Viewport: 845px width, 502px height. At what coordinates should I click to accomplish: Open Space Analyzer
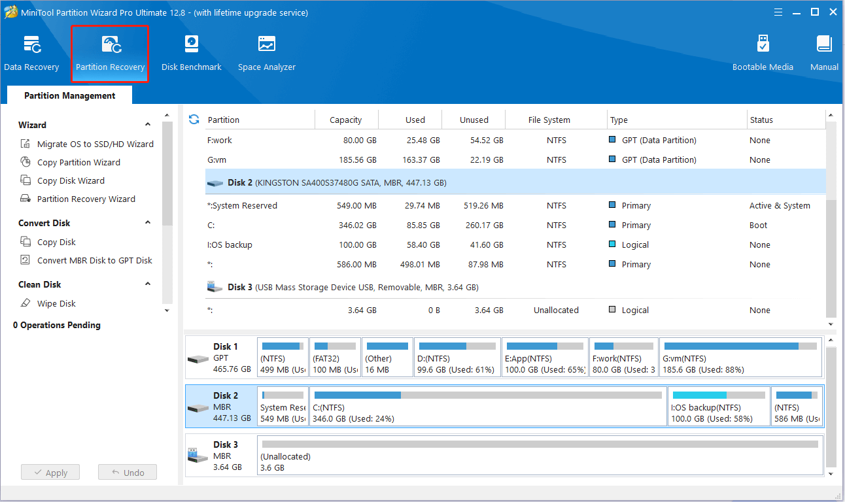click(267, 54)
